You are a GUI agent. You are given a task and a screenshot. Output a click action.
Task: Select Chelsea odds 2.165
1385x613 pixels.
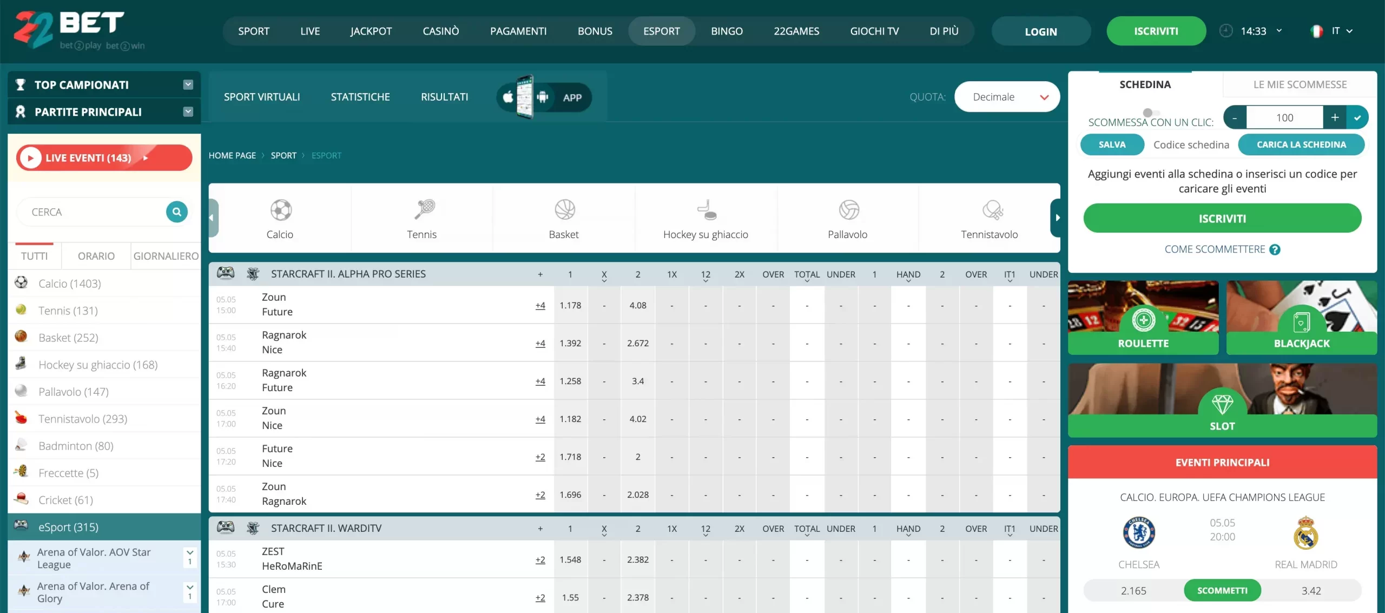click(1133, 590)
